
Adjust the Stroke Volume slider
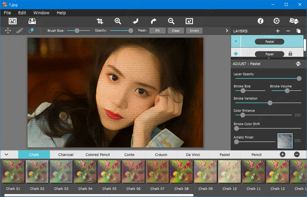pyautogui.click(x=287, y=91)
